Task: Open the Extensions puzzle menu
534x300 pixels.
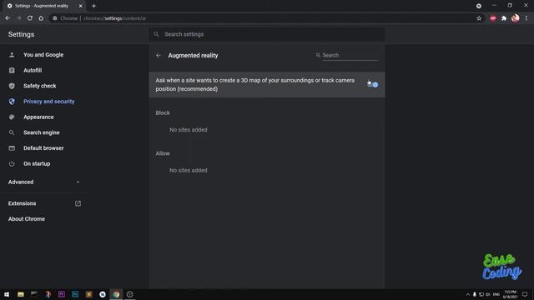Action: [504, 18]
